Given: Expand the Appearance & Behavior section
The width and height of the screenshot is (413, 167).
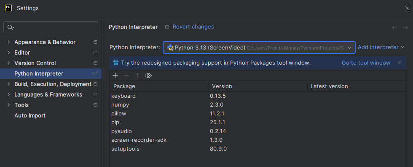Looking at the screenshot, I should click(x=9, y=42).
